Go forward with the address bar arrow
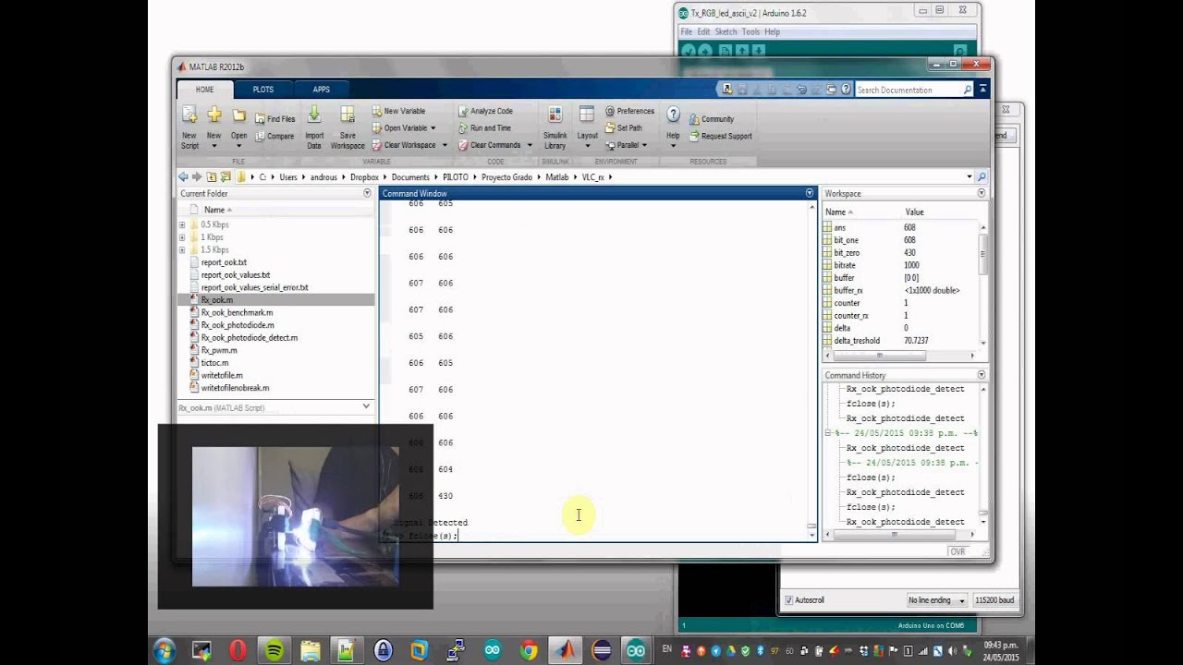1183x665 pixels. [196, 176]
